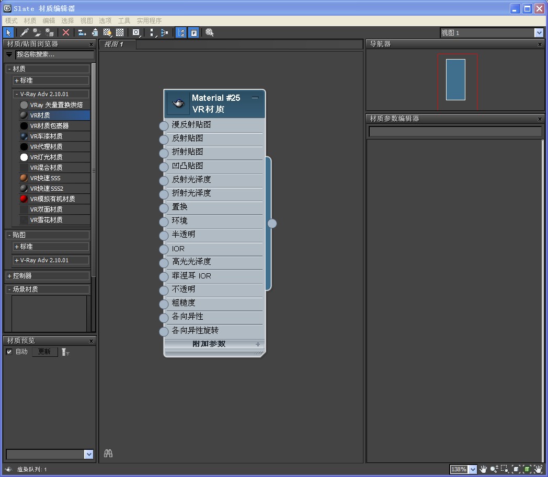
Task: Open the 实用程序 menu
Action: 149,20
